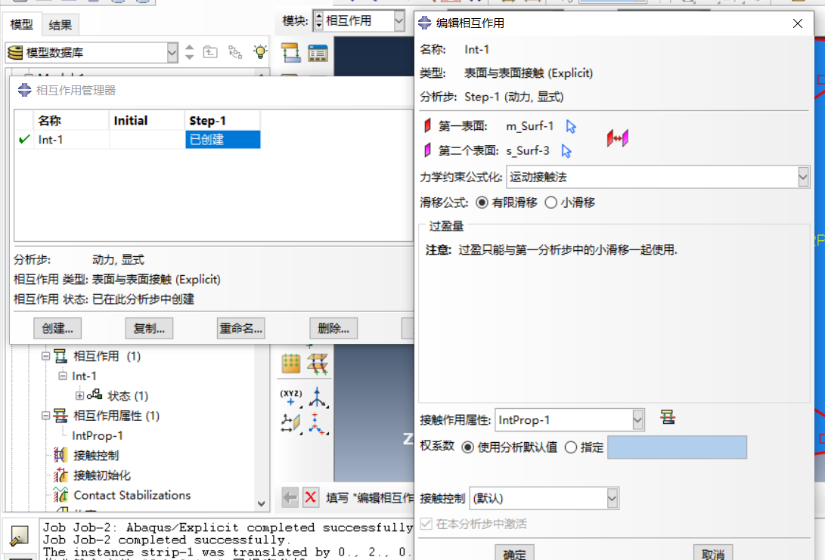
Task: Click the 重命名... button
Action: pos(240,329)
